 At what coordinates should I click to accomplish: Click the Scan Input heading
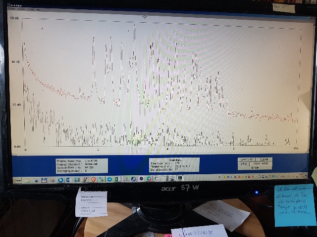[175, 160]
